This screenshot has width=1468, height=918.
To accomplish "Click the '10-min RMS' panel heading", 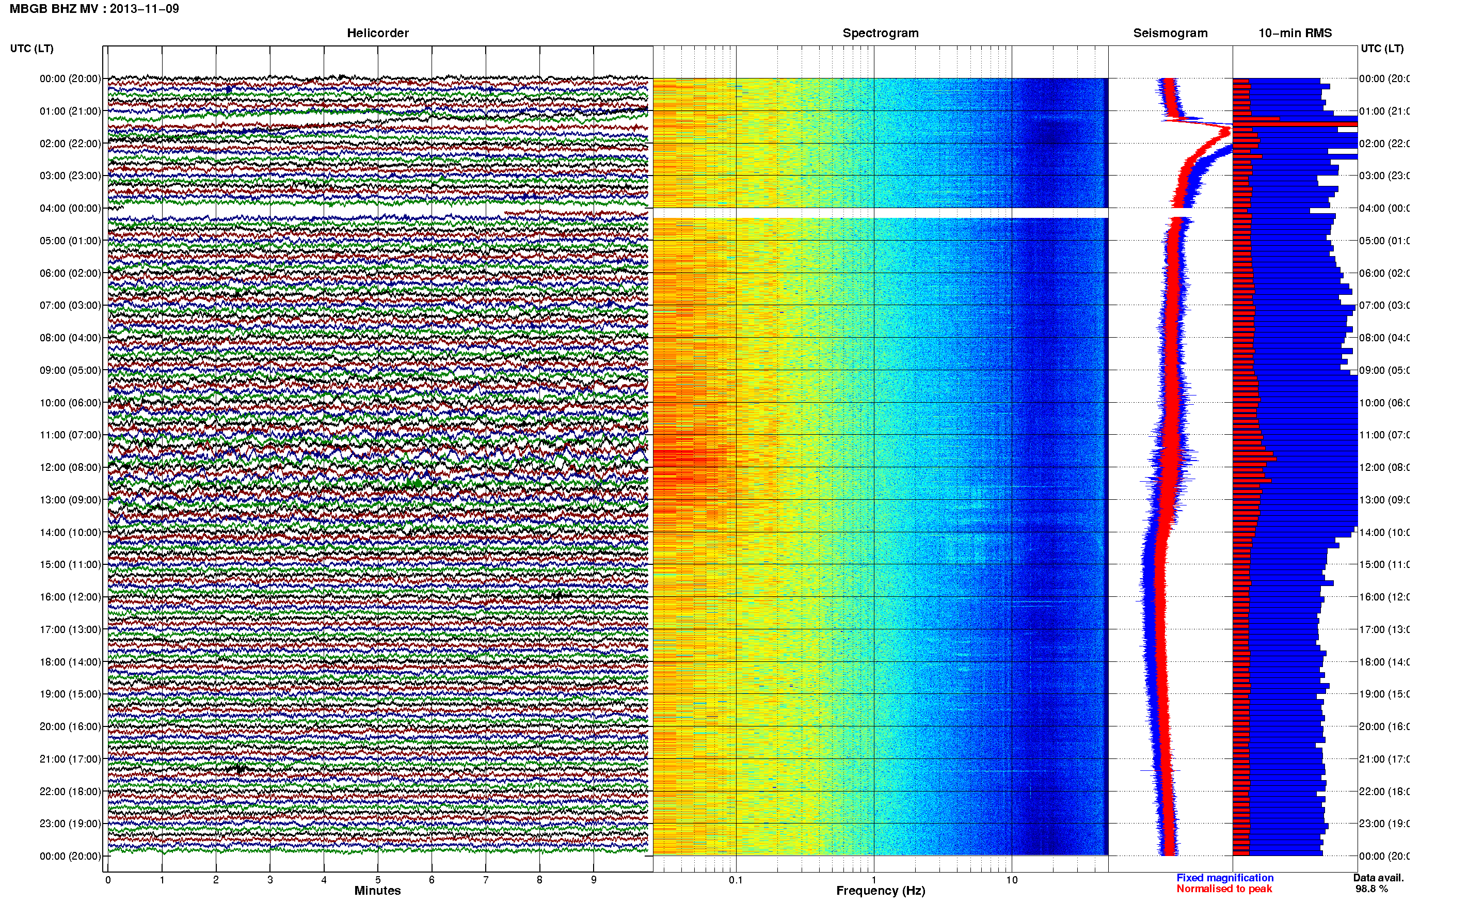I will (1295, 33).
